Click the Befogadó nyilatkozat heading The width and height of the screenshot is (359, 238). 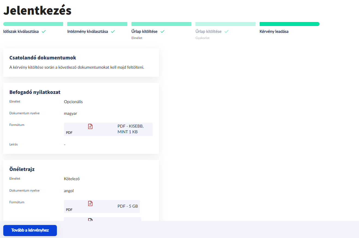[x=35, y=92]
